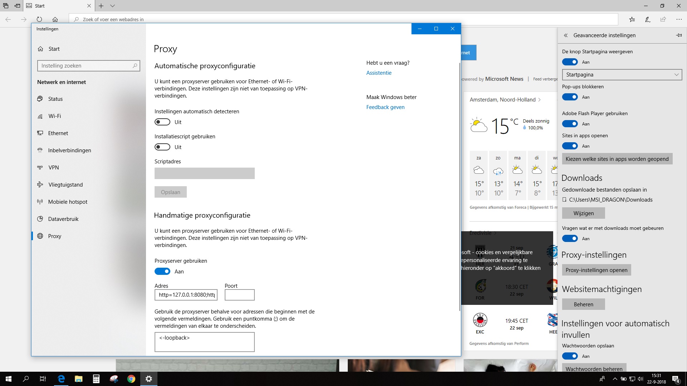Click the Edge address bar

click(343, 19)
